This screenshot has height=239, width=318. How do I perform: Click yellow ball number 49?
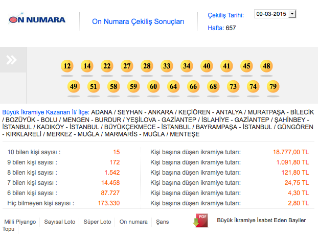pos(74,86)
